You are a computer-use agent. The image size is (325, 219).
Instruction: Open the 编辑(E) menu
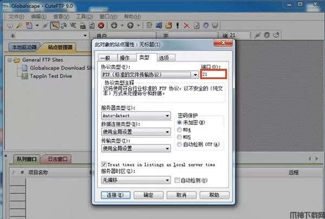[39, 17]
